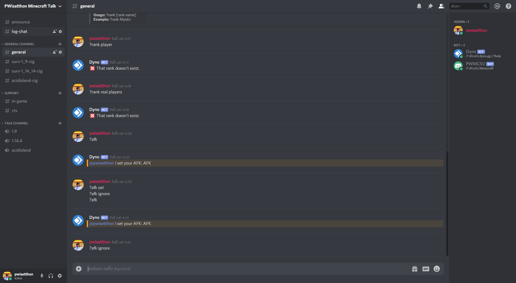Click the chat scrollbar thumb

click(x=447, y=203)
